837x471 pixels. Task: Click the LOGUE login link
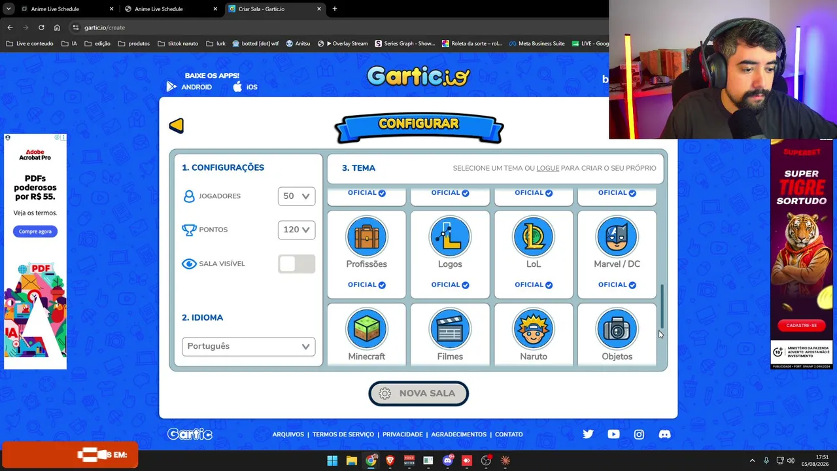tap(548, 168)
